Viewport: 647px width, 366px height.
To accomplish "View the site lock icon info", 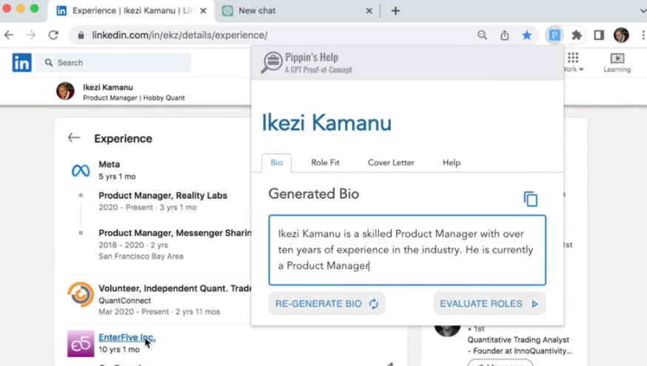I will pyautogui.click(x=81, y=35).
